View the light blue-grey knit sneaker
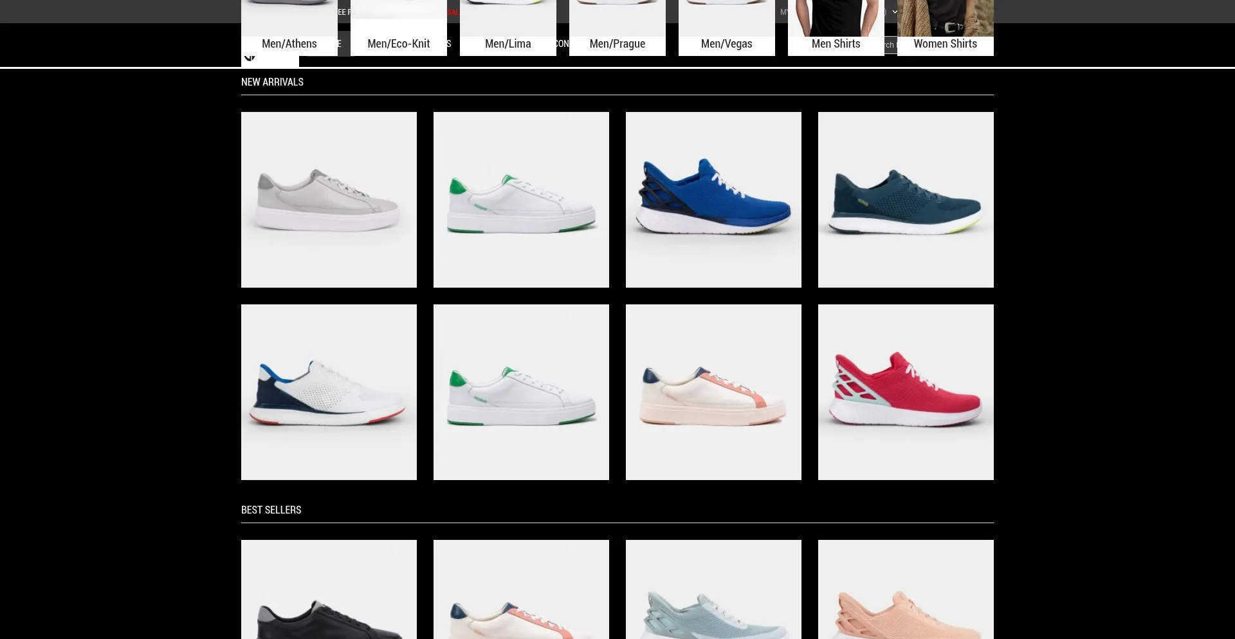The width and height of the screenshot is (1235, 639). point(713,589)
